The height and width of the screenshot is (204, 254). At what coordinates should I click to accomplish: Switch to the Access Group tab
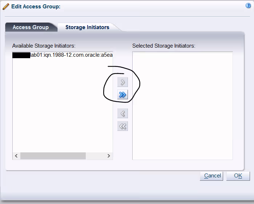[x=31, y=27]
